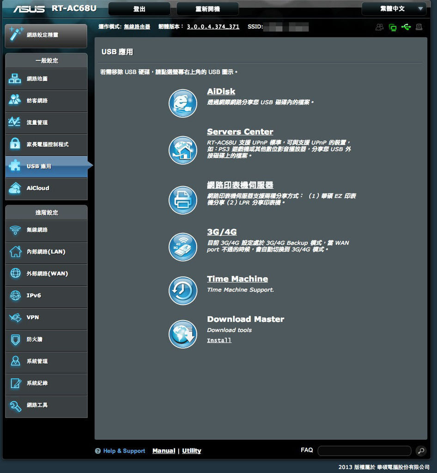This screenshot has width=437, height=473.
Task: Click the firmware version 3.0.0.4.374_371 link
Action: (213, 27)
